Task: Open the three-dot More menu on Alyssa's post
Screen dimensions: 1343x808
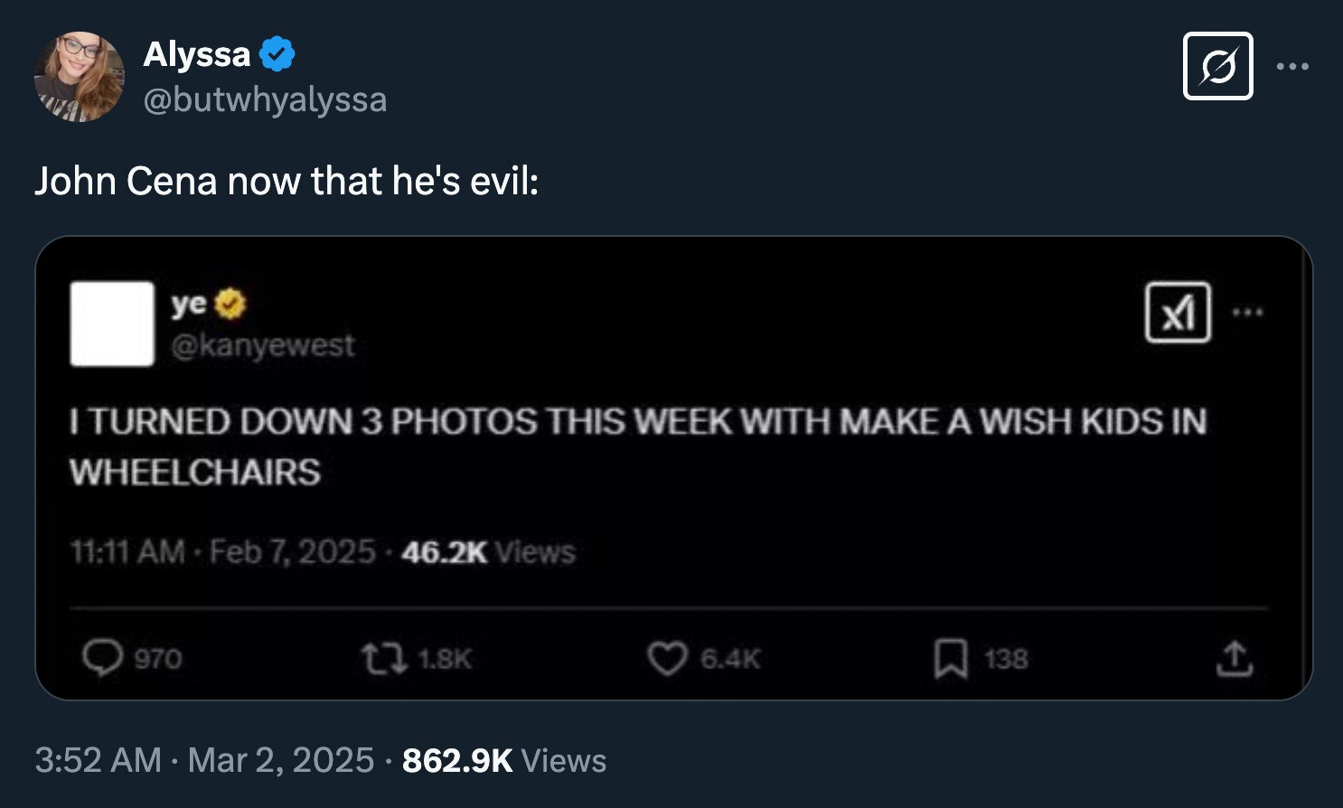Action: 1292,66
